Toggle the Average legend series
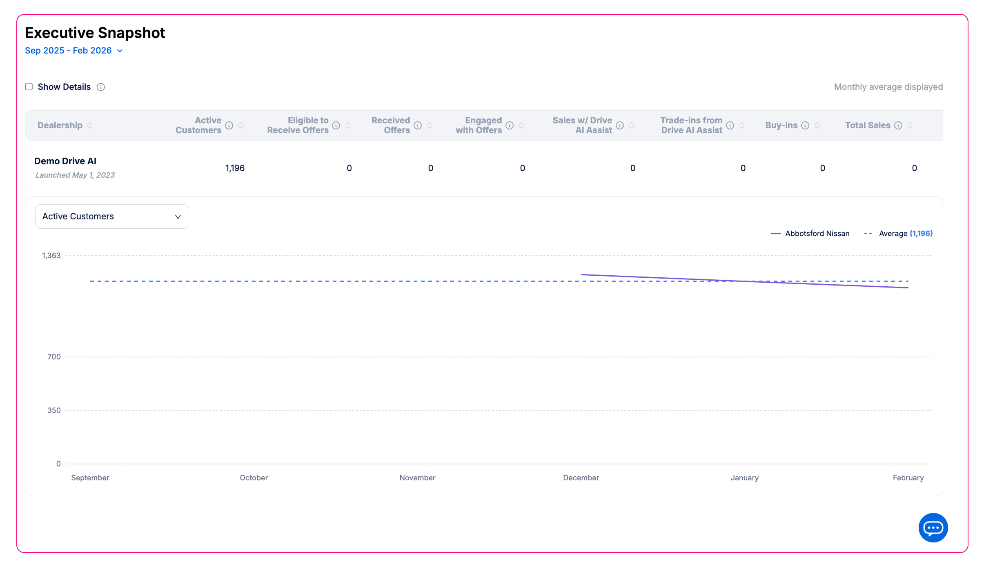Image resolution: width=984 pixels, height=580 pixels. [x=898, y=234]
